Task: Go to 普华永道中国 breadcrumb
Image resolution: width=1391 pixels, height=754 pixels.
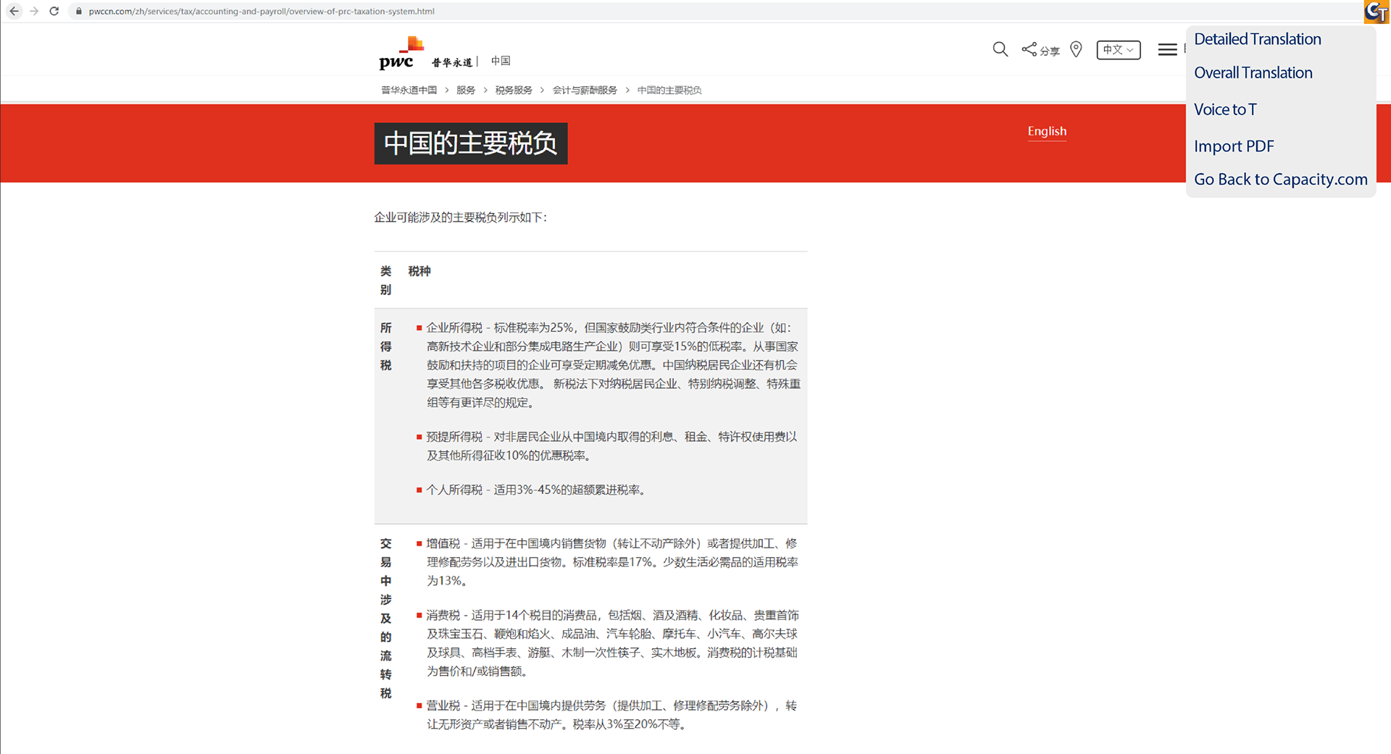Action: pos(409,90)
